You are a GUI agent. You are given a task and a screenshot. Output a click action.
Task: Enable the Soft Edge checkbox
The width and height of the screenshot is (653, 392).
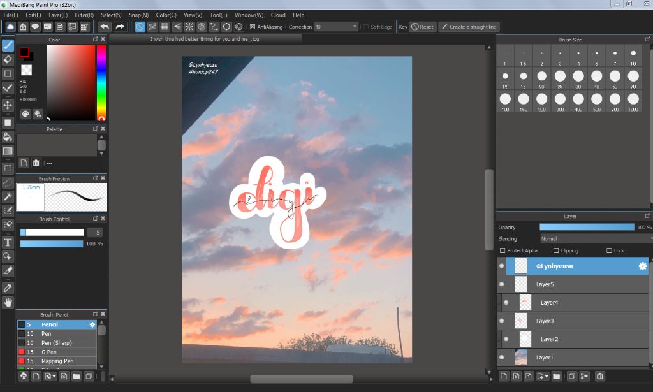[x=365, y=27]
